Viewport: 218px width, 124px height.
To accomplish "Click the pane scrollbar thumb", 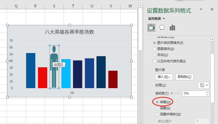I will tap(212, 78).
